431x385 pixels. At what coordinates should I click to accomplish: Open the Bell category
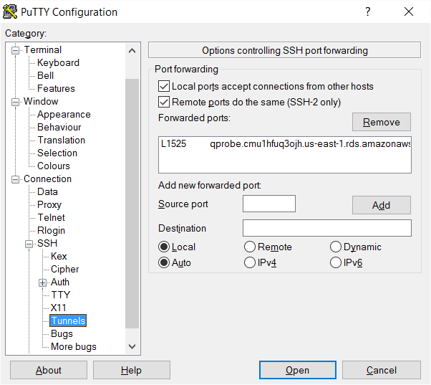[45, 76]
